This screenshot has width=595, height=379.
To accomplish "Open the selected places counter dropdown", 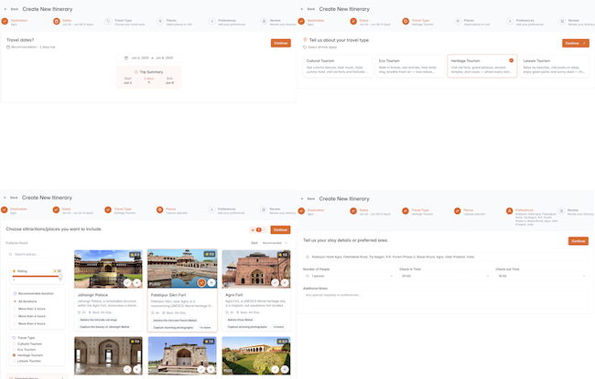I will [x=258, y=230].
